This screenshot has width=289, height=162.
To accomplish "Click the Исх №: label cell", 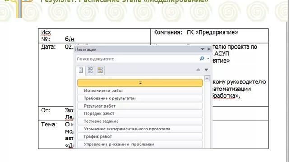I will coord(46,36).
